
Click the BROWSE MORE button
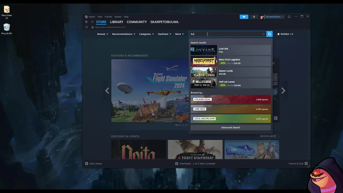(268, 136)
